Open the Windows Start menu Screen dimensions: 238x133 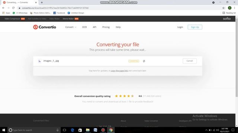(x=4, y=130)
